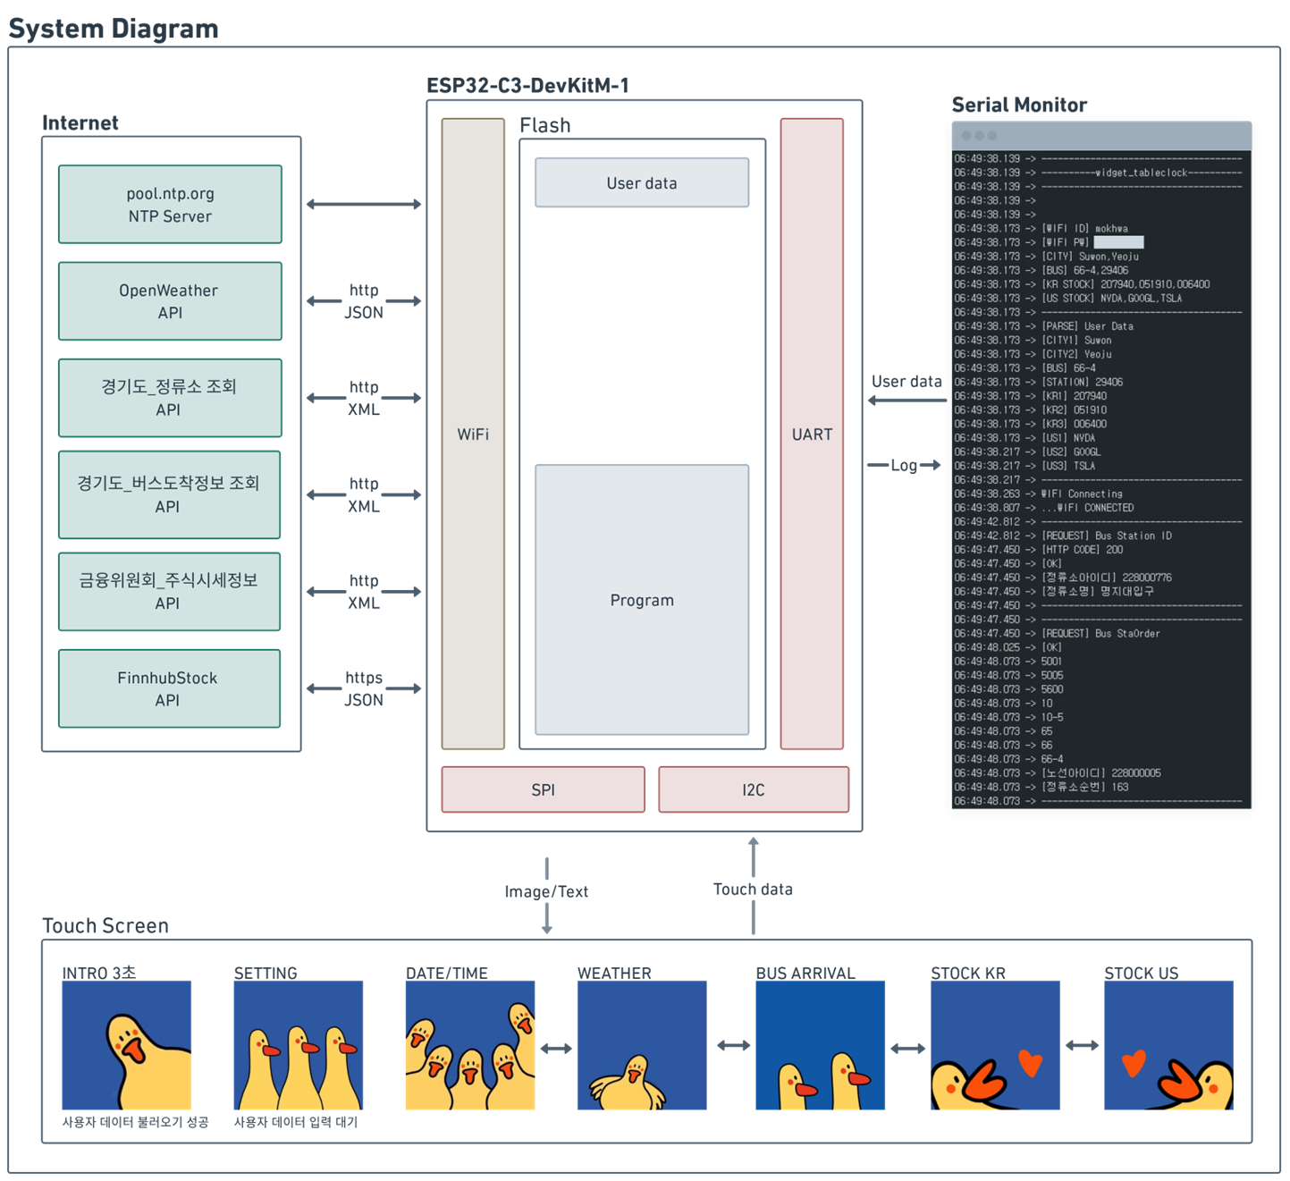This screenshot has width=1290, height=1181.
Task: Click the '[WIFI ID] mokhwa' log line
Action: (x=1041, y=228)
